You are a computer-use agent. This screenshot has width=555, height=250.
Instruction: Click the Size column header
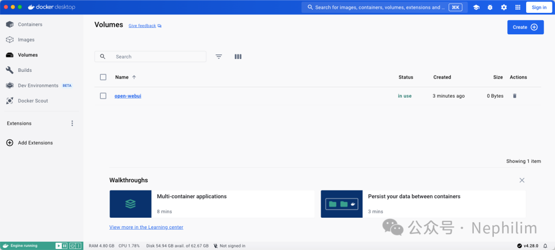(498, 77)
